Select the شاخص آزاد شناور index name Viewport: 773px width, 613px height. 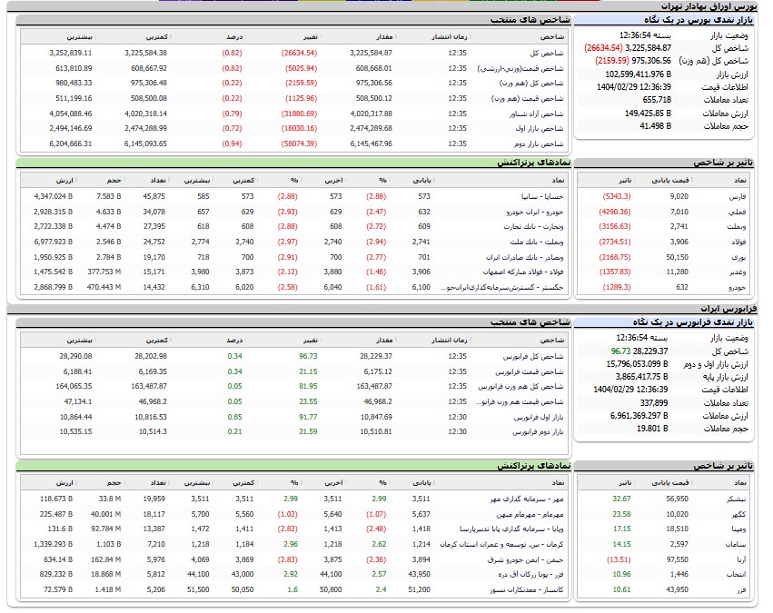[536, 114]
